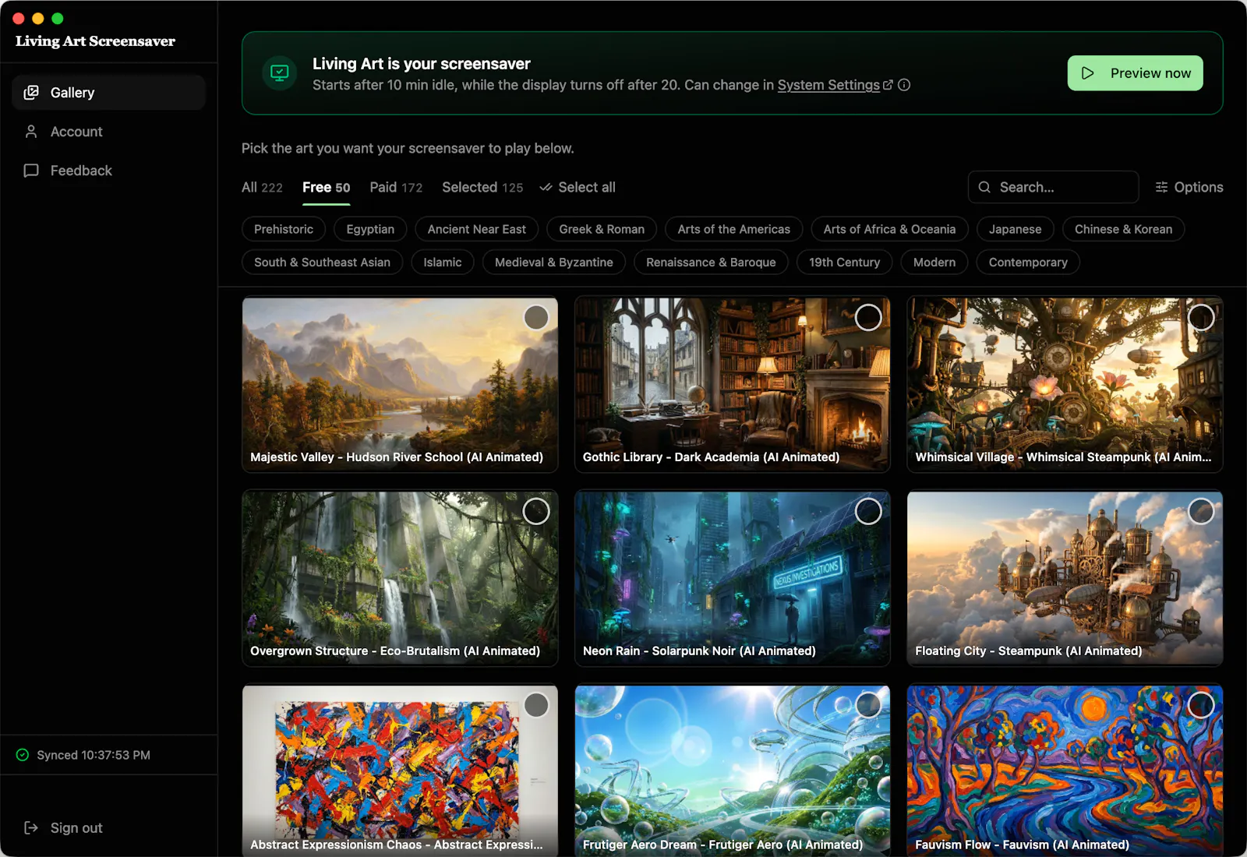Screen dimensions: 1247x857
Task: Filter by Medieval & Byzantine category
Action: 553,263
